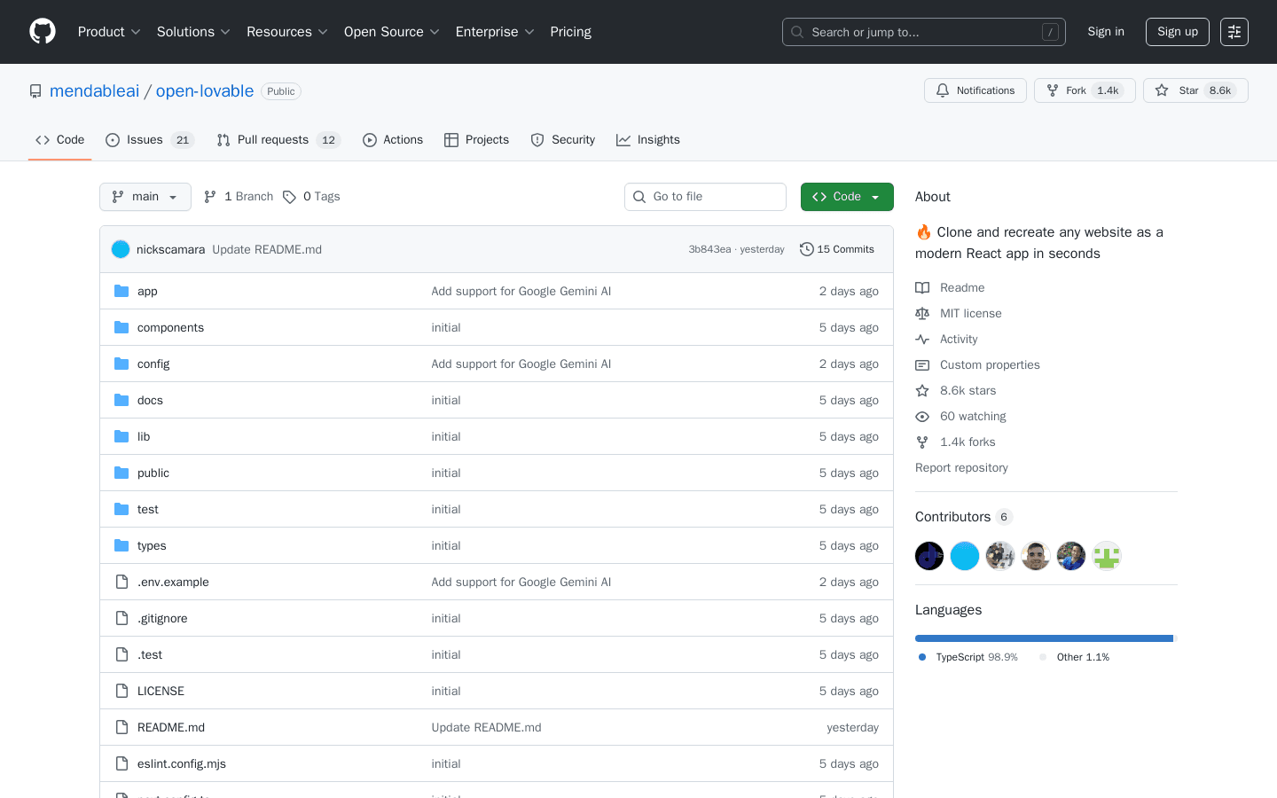Switch to the Code tab
This screenshot has height=798, width=1277.
[x=60, y=140]
